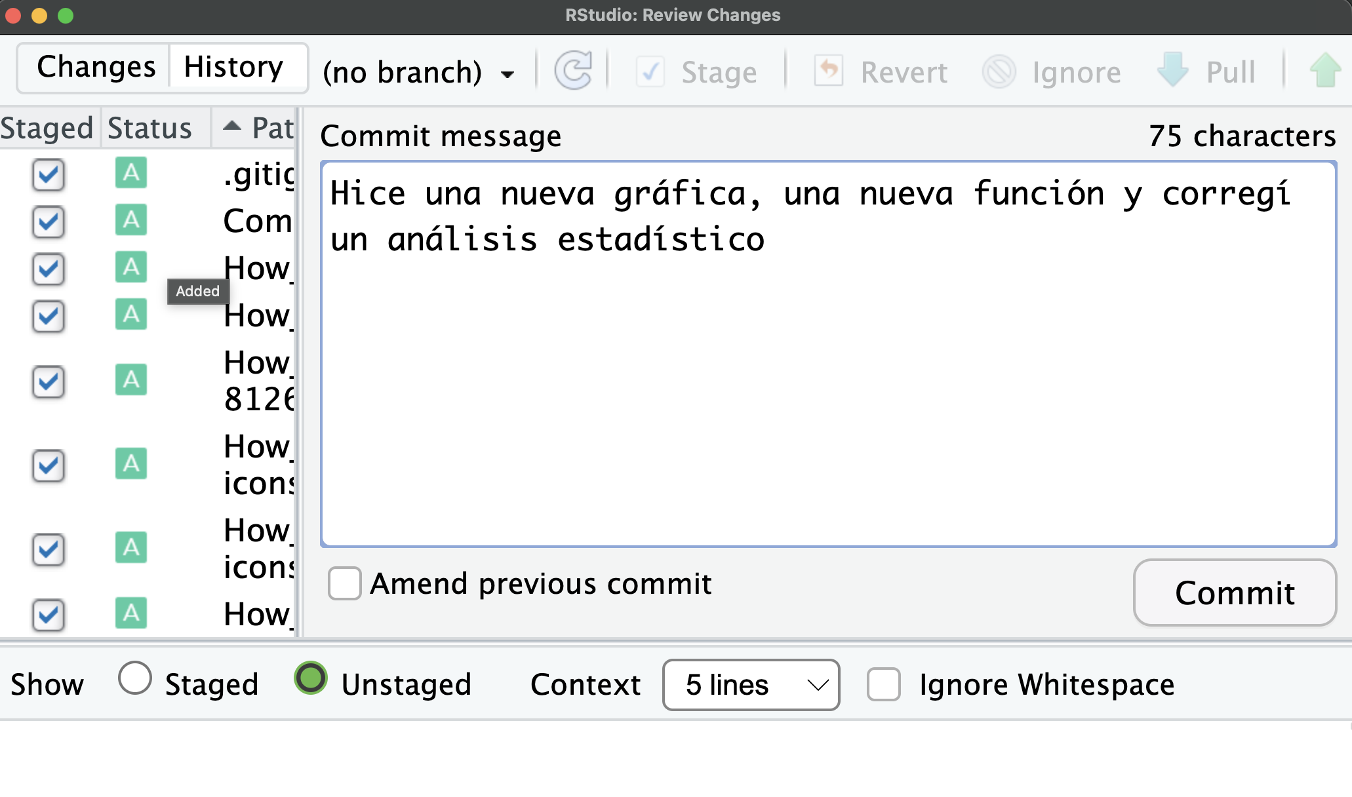Click the Added status icon for .gitignore
1352x797 pixels.
coord(131,173)
